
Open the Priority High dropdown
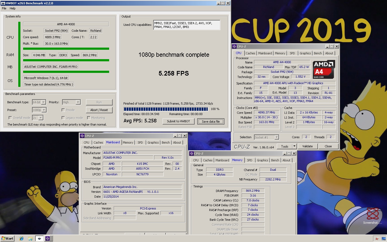click(71, 102)
